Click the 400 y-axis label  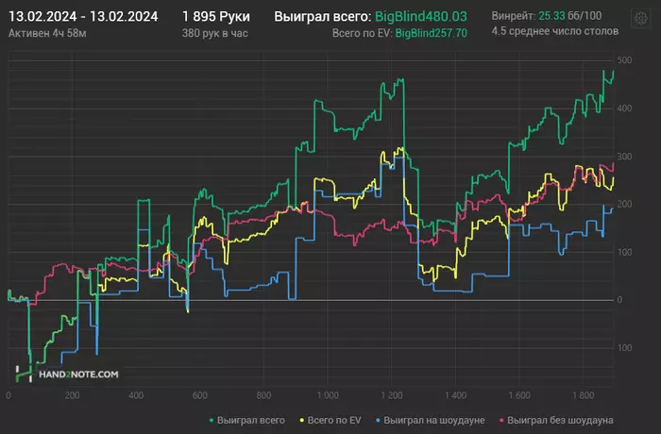(624, 108)
